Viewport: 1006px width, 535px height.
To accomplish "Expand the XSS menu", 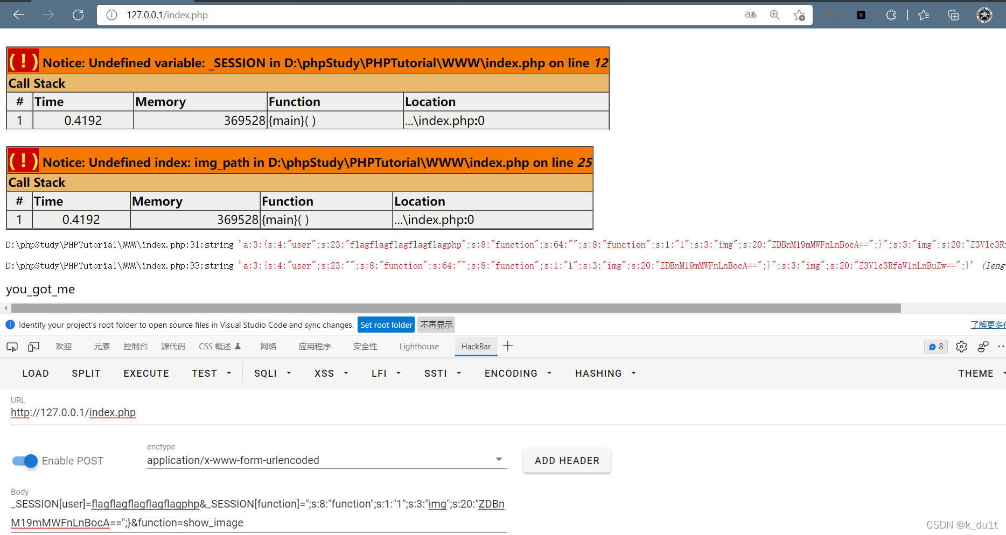I will (x=331, y=374).
